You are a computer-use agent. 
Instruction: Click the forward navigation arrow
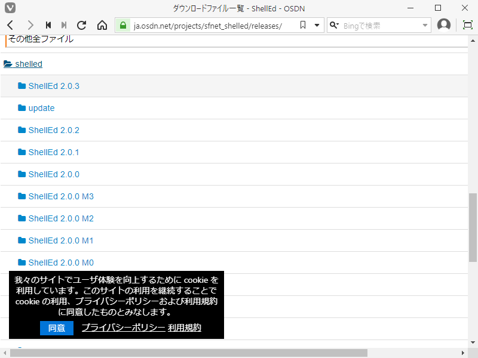click(x=30, y=25)
